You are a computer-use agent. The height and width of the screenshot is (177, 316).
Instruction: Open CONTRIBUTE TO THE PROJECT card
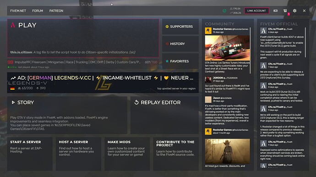pyautogui.click(x=176, y=154)
